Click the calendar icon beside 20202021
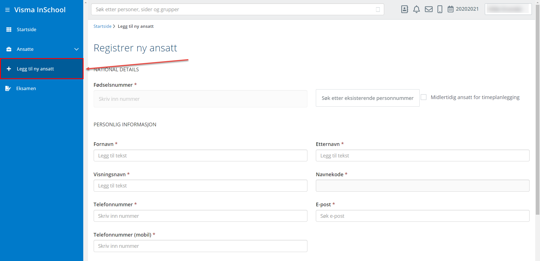Viewport: 540px width, 261px height. [451, 9]
